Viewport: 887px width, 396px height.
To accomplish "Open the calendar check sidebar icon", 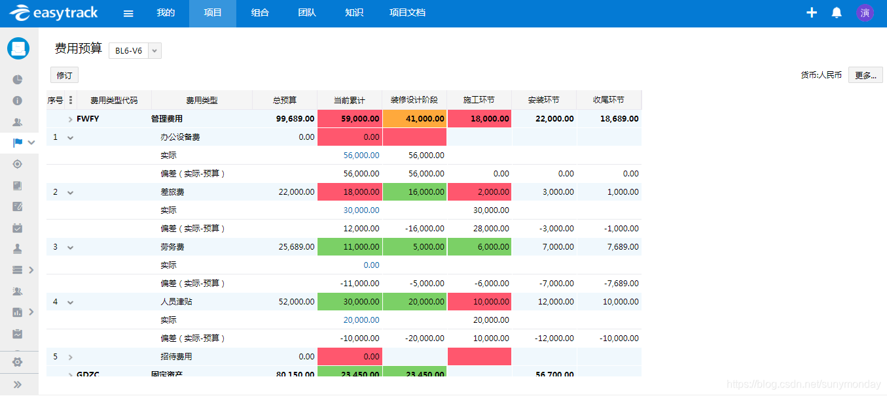I will [x=18, y=227].
